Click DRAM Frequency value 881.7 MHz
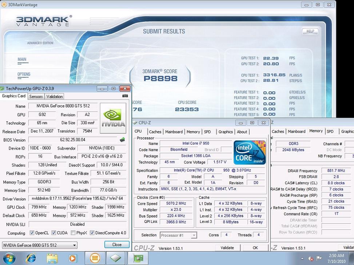The height and width of the screenshot is (265, 354). [x=336, y=171]
